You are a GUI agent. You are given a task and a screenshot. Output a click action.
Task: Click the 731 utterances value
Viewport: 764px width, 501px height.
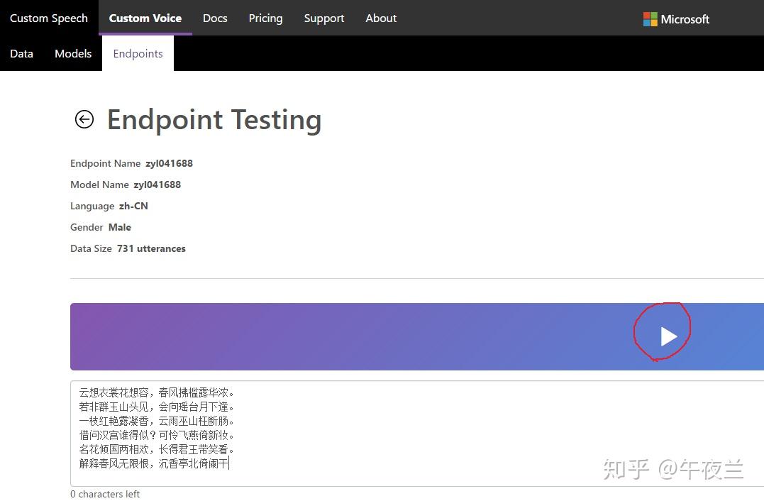click(152, 248)
